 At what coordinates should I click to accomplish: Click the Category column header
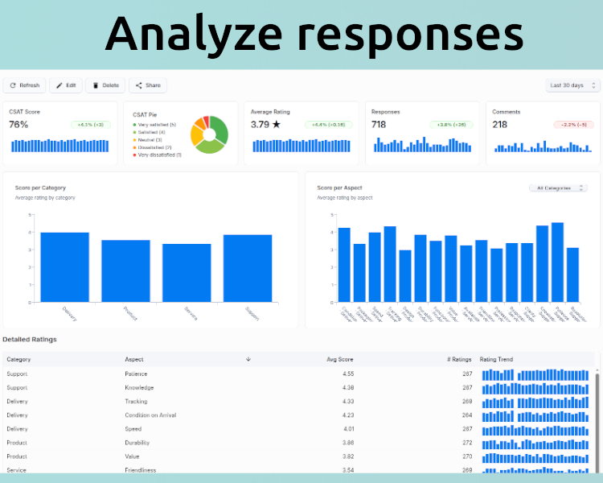[18, 359]
